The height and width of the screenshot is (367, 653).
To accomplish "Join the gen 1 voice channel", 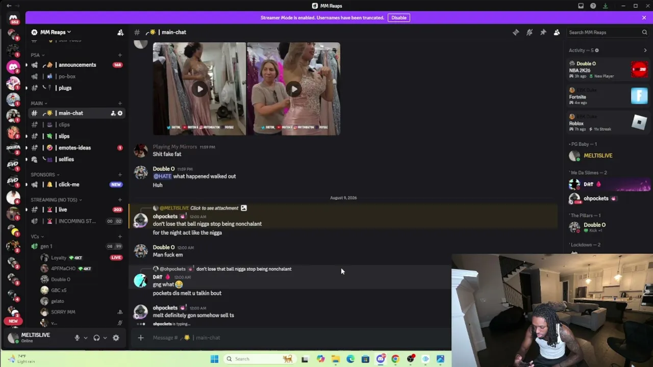I will coord(77,246).
